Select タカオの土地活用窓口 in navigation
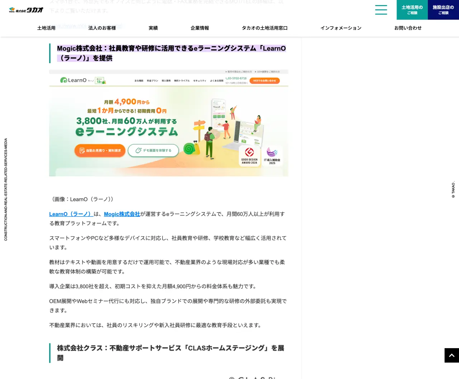 (x=265, y=28)
